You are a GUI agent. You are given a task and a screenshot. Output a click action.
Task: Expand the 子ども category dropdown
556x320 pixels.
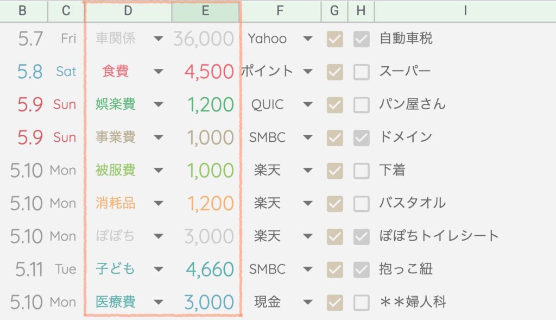[158, 269]
